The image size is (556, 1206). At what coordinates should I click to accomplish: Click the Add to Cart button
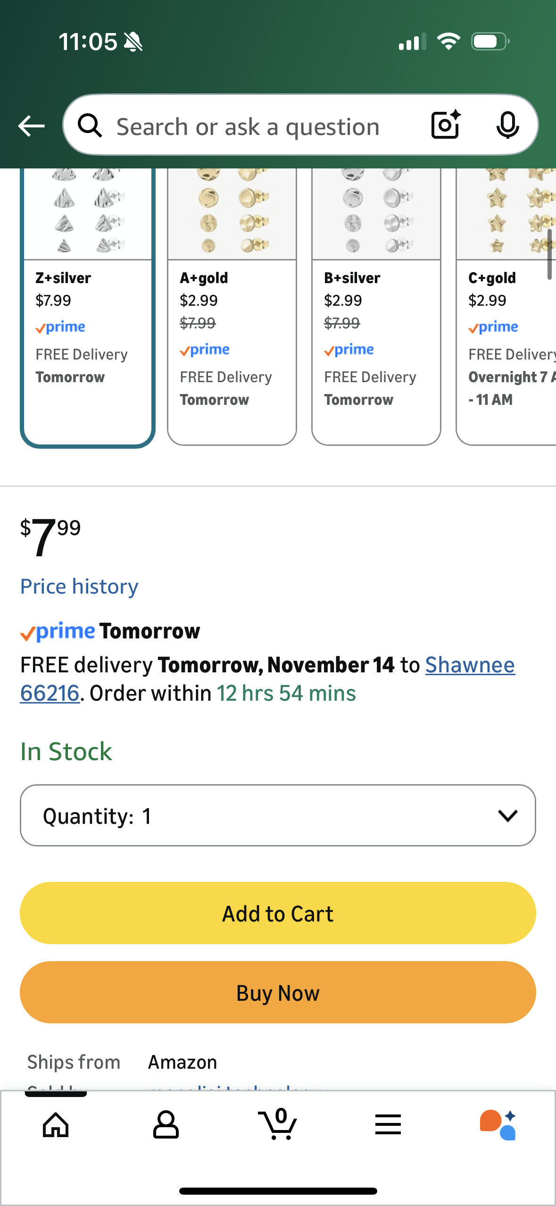click(x=278, y=913)
